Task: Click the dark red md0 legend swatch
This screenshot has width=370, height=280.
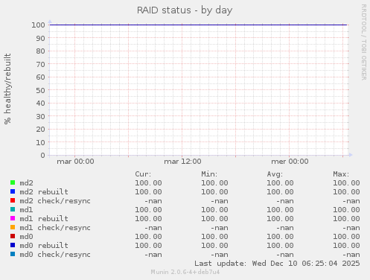Action: pos(13,236)
